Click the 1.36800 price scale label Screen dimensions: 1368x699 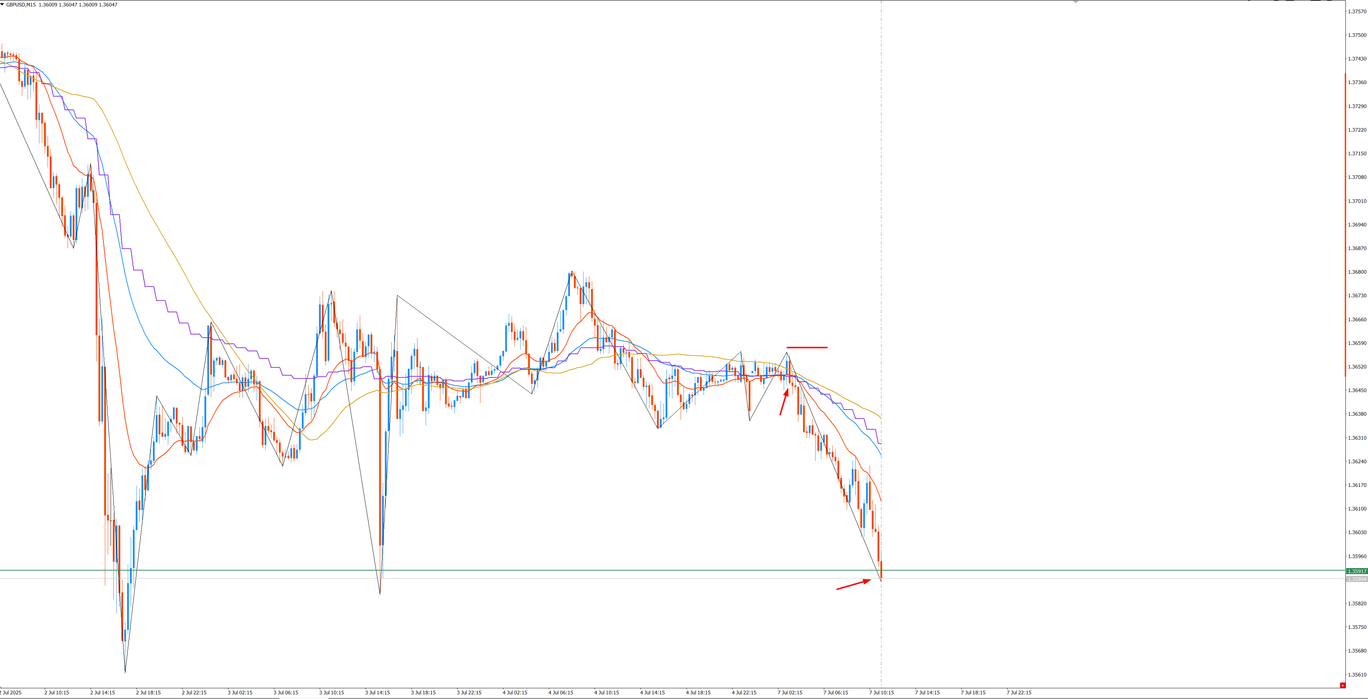coord(1357,272)
